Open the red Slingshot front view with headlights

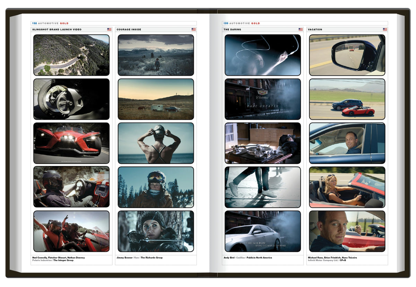(71, 143)
